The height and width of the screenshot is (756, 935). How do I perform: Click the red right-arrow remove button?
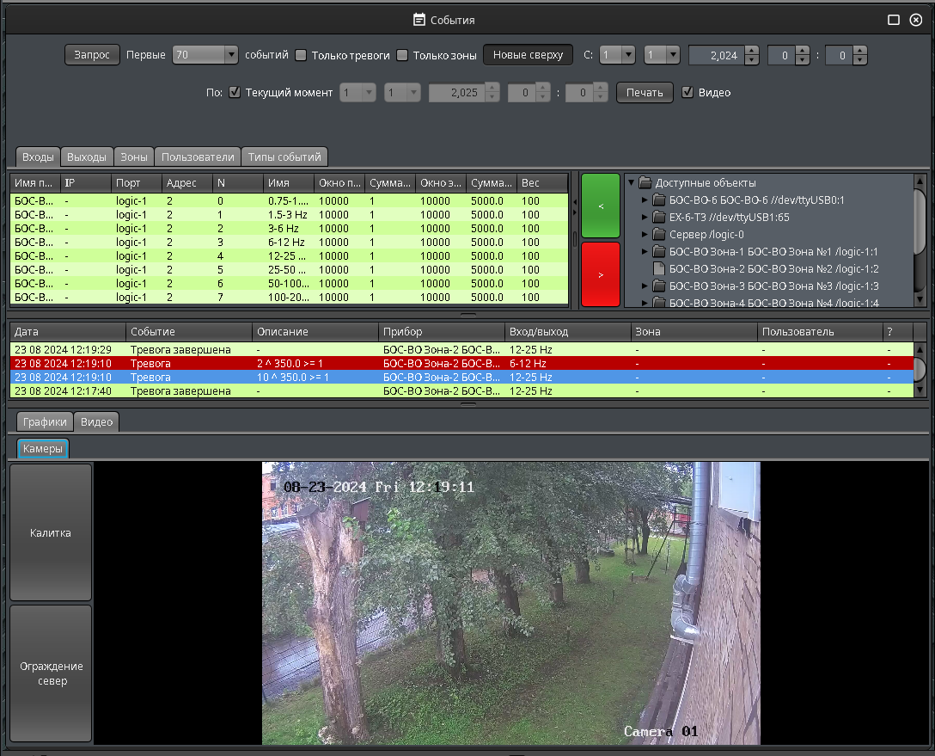pos(601,274)
